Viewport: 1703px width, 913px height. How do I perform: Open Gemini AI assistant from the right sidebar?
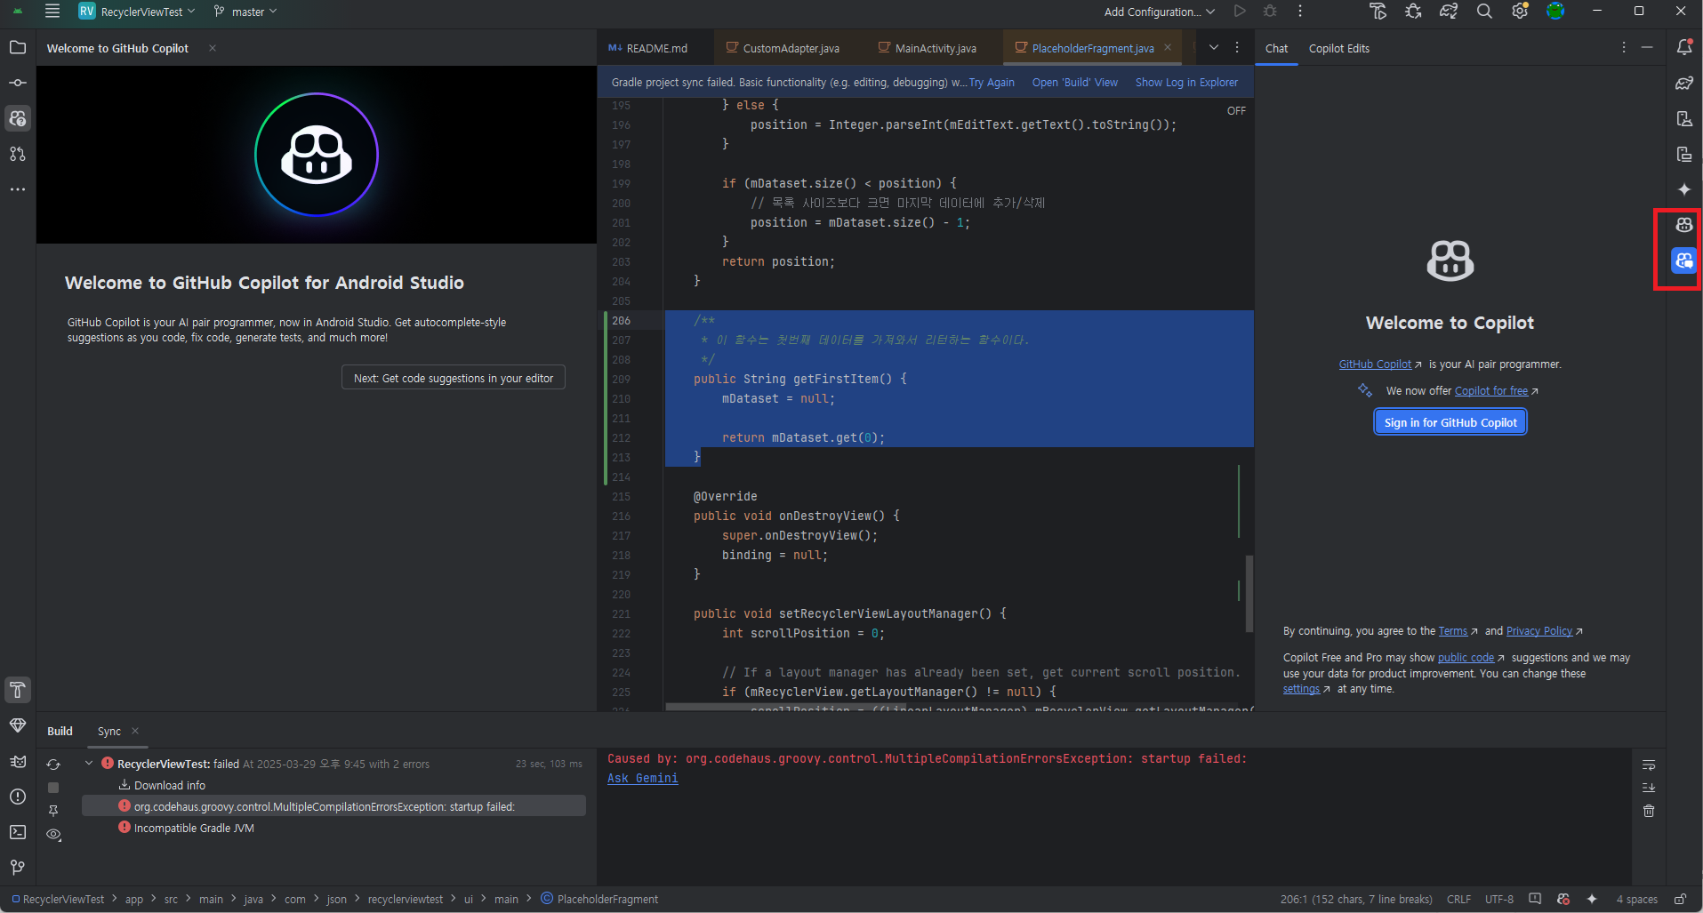[1683, 189]
